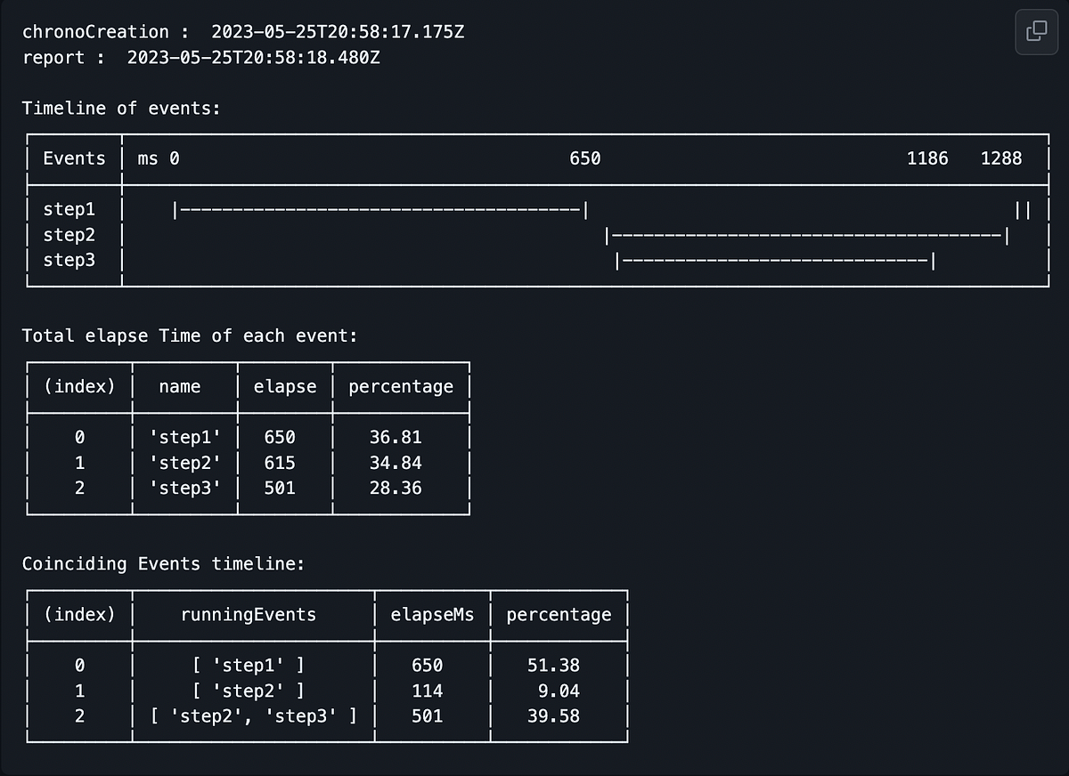This screenshot has width=1069, height=776.
Task: Click the copy output icon
Action: (1036, 31)
